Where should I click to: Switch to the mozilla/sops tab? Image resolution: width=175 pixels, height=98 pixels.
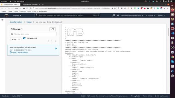pos(31,4)
